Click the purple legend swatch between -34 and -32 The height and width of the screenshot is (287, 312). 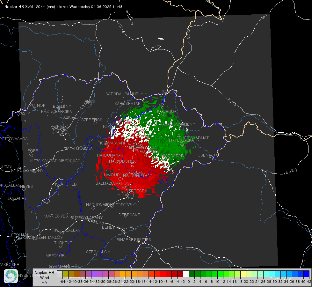pos(94,274)
